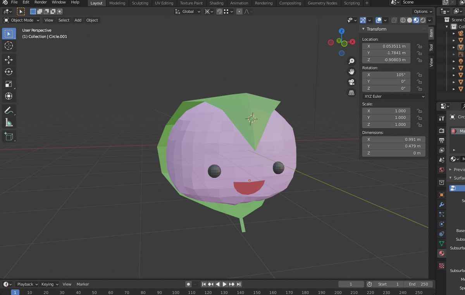Select the Add Cube tool
The height and width of the screenshot is (295, 465).
click(x=9, y=136)
